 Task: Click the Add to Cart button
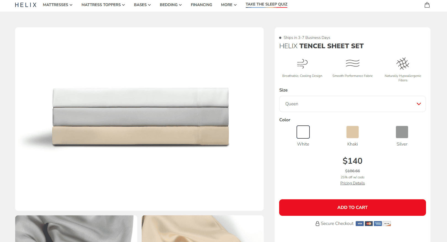coord(353,208)
